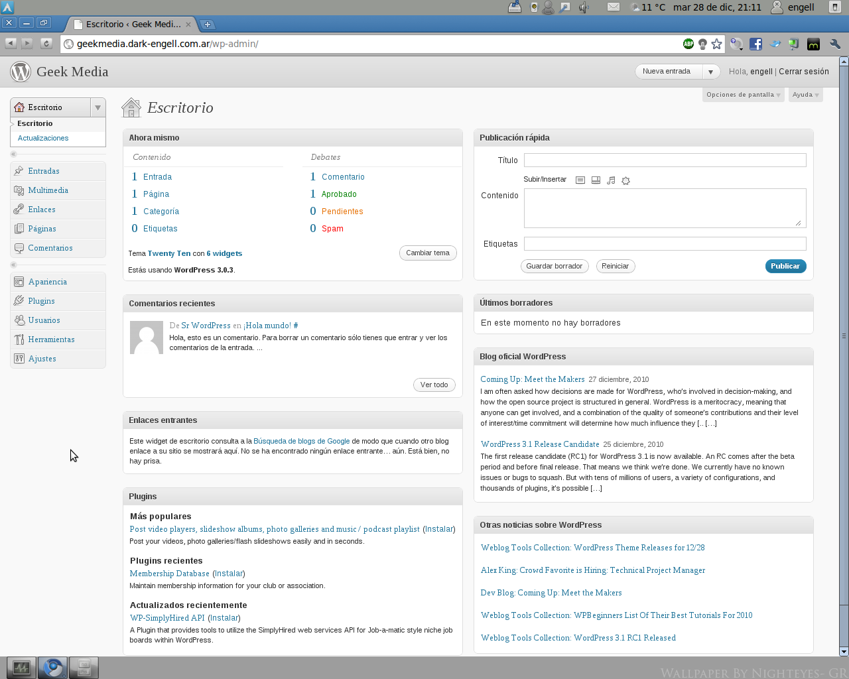Click the WordPress logo icon
The height and width of the screenshot is (679, 849).
21,72
